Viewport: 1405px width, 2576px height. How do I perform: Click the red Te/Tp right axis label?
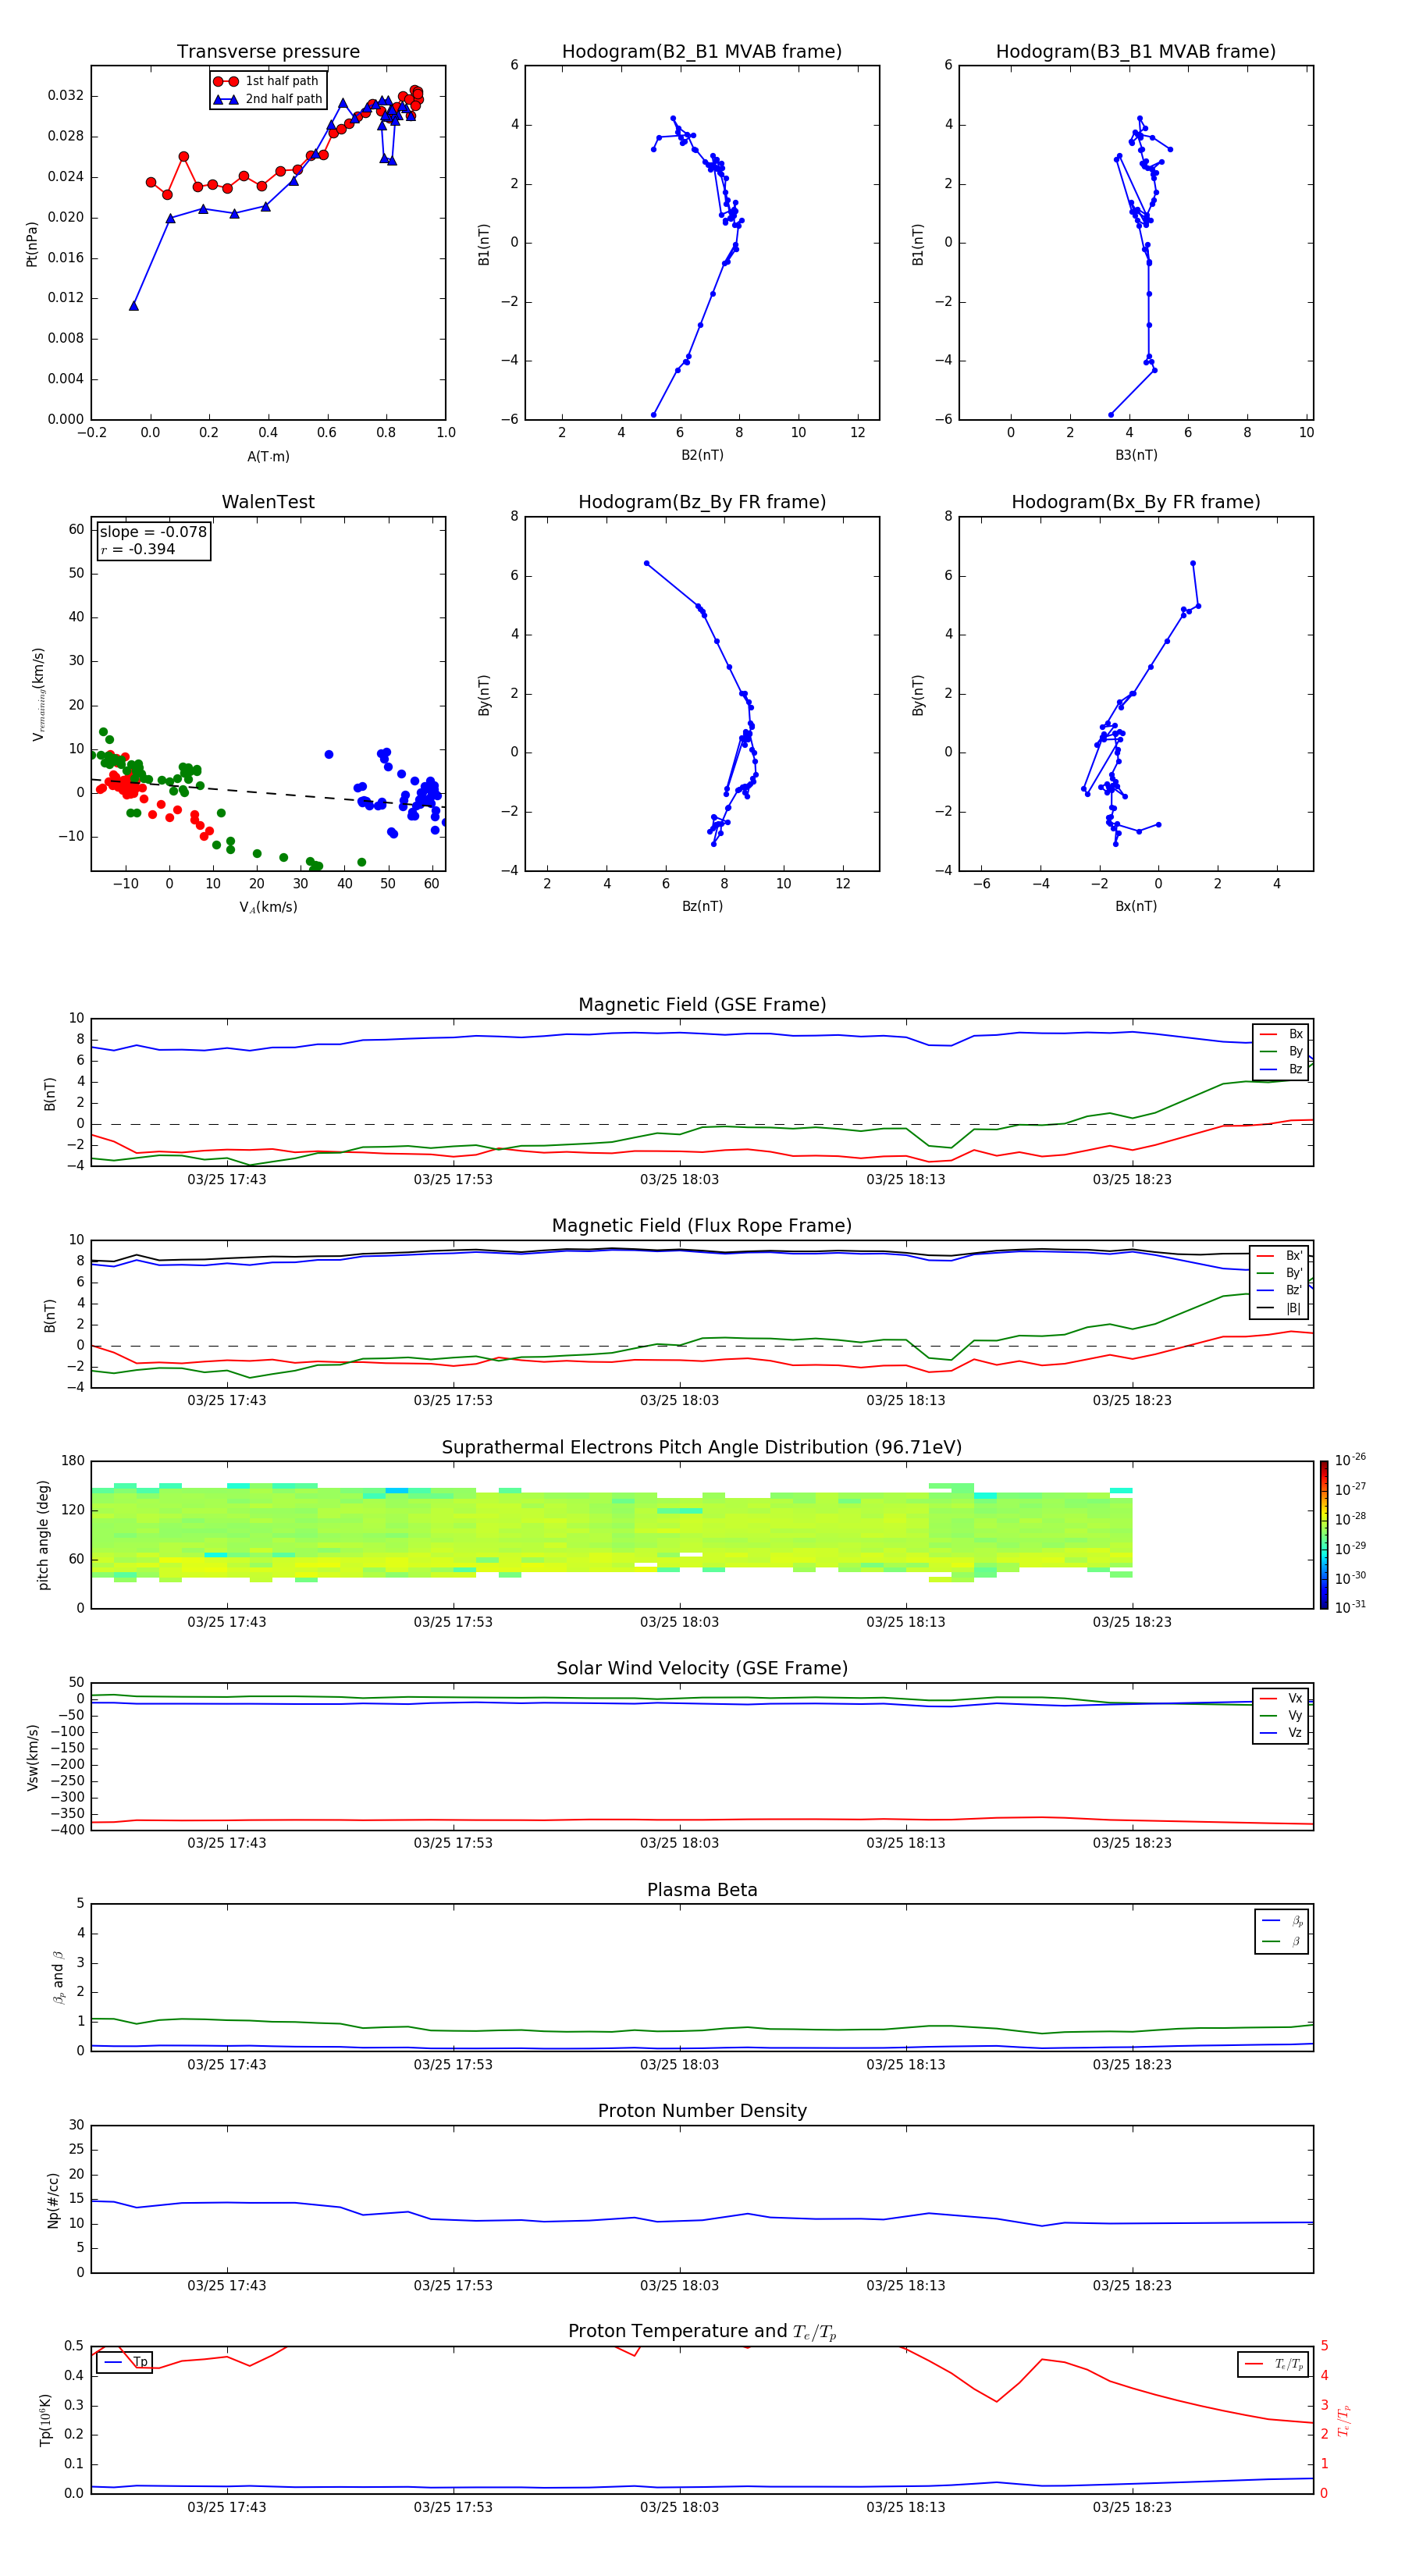(1343, 2420)
